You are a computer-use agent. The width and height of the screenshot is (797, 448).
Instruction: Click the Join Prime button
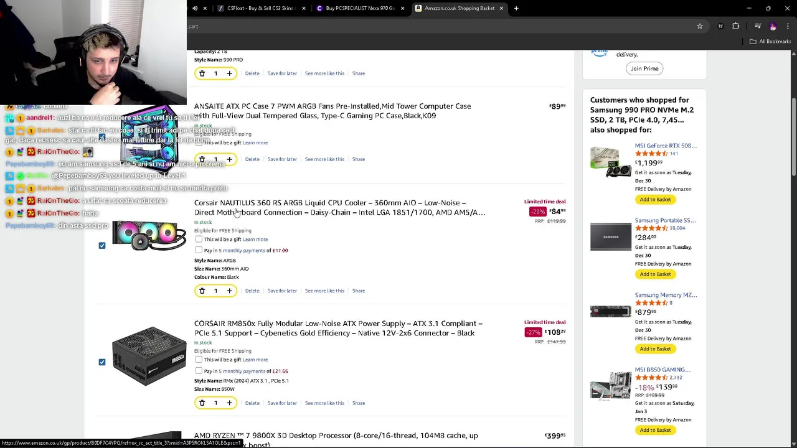tap(644, 68)
